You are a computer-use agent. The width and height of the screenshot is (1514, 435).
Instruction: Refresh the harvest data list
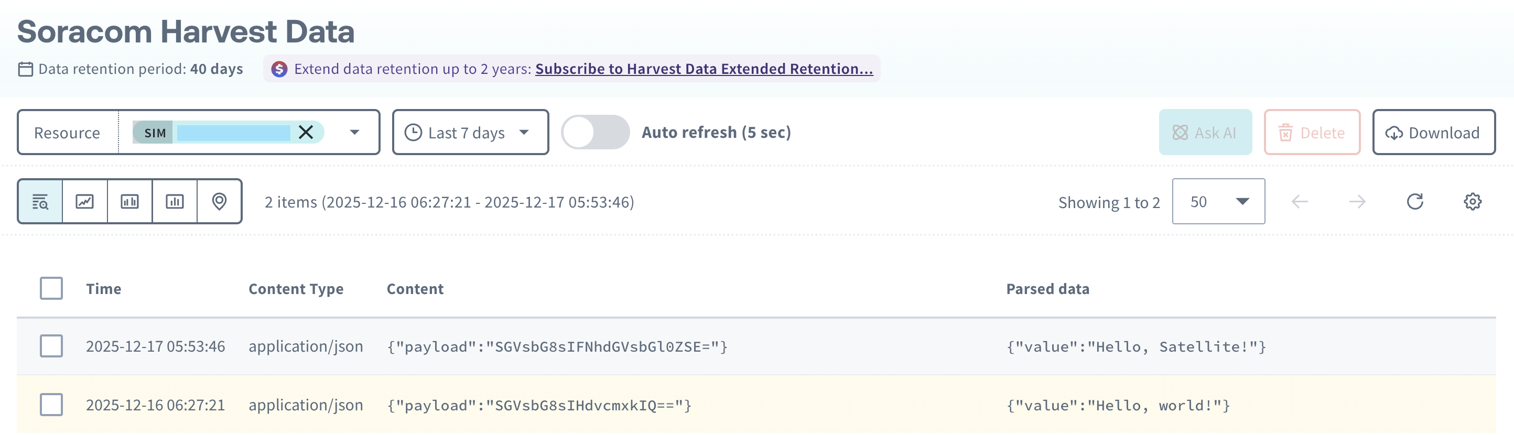click(1415, 202)
